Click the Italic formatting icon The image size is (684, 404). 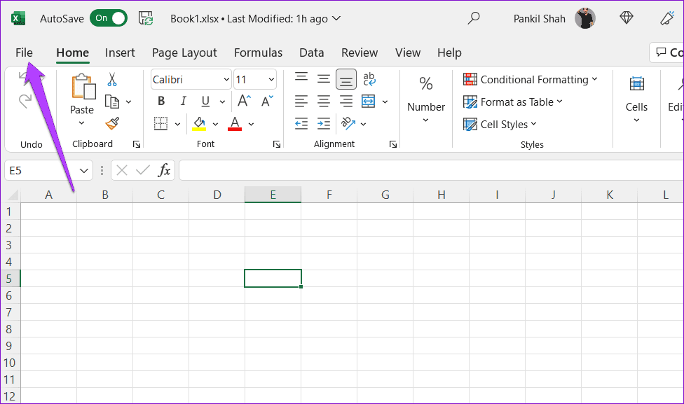click(183, 102)
